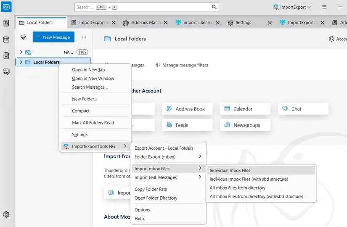Screen dimensions: 347x227
Task: Open the Address Book space in sidebar
Action: 6,23
